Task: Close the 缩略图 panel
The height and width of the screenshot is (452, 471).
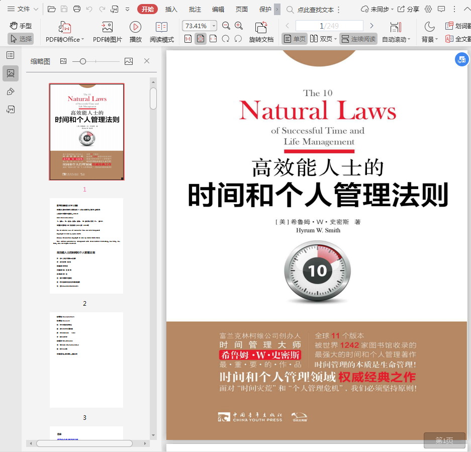Action: click(147, 61)
